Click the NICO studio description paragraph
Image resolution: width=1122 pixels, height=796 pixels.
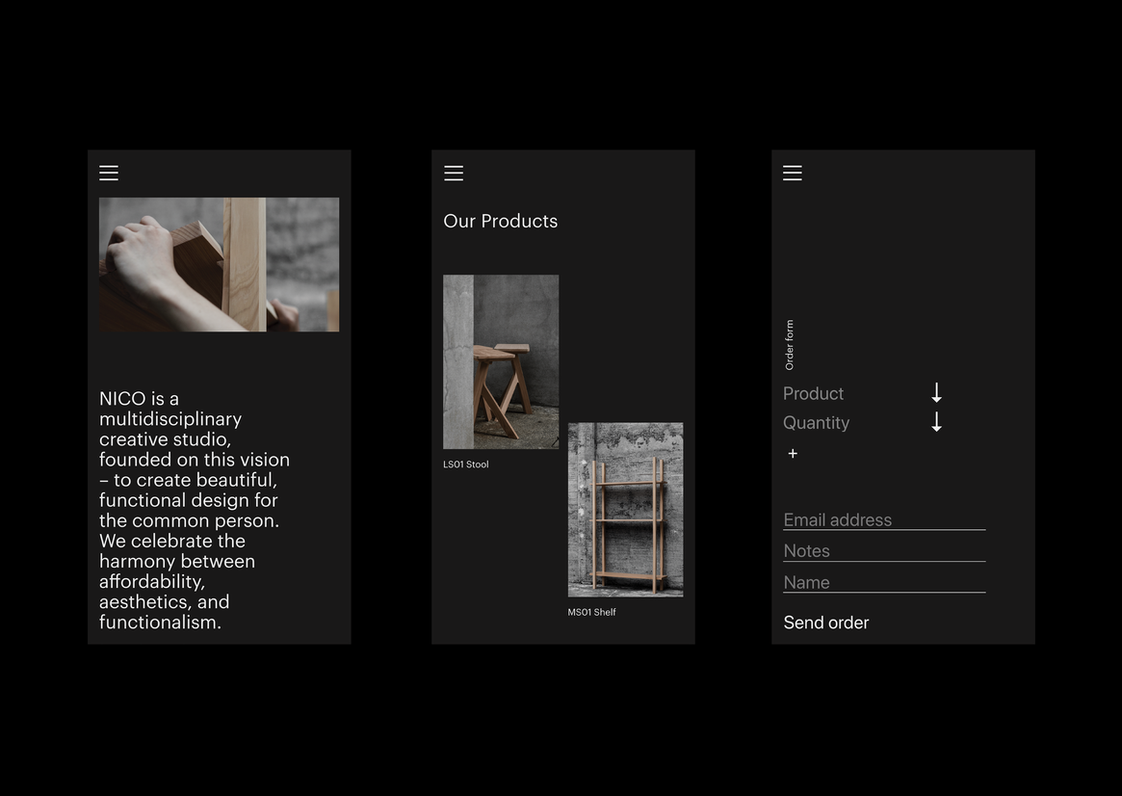click(195, 510)
